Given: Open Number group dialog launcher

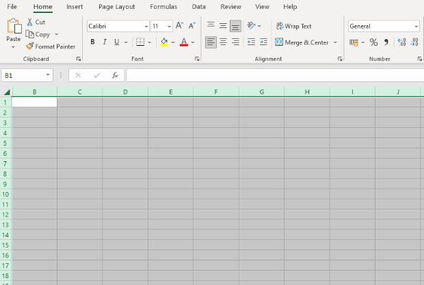Looking at the screenshot, I should (x=420, y=59).
